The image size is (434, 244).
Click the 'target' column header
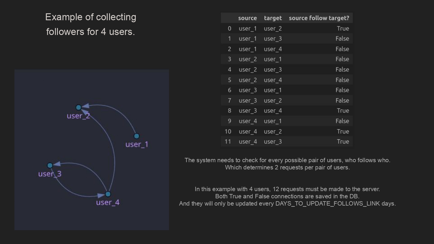coord(273,18)
